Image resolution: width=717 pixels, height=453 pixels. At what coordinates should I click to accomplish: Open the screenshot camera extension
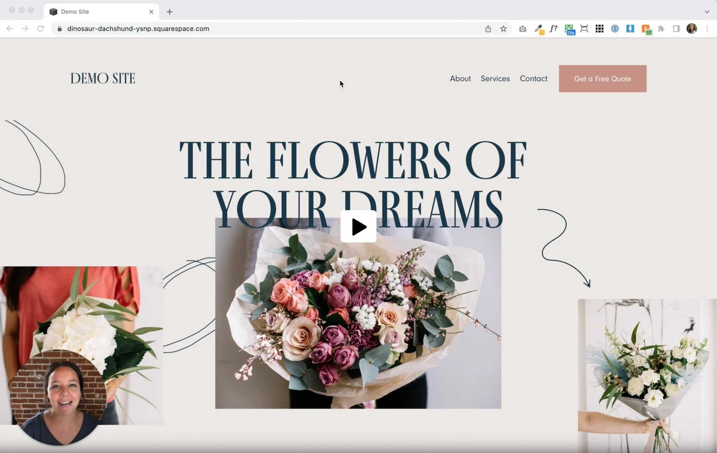pyautogui.click(x=522, y=29)
